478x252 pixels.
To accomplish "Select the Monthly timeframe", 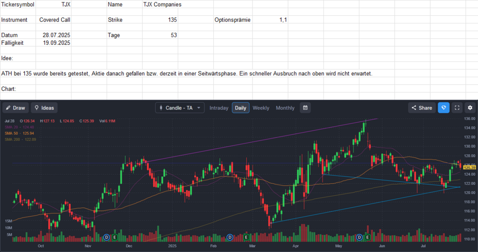I will (285, 108).
